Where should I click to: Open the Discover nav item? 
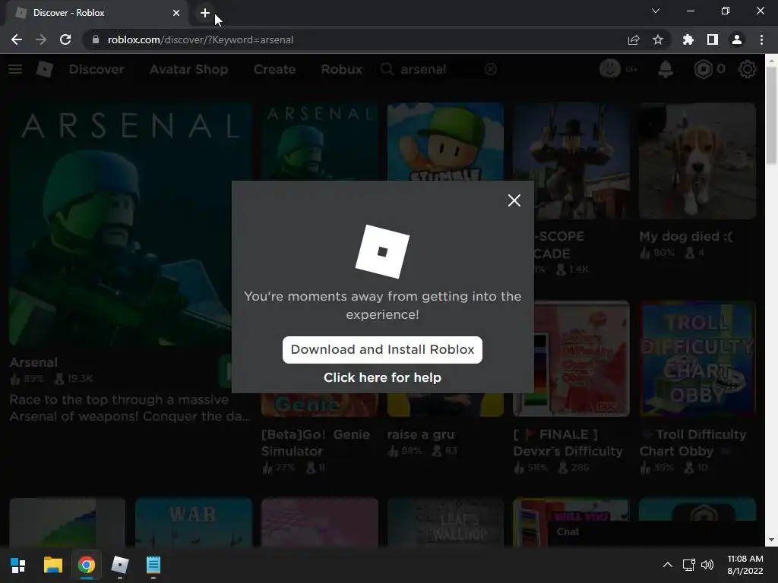96,69
